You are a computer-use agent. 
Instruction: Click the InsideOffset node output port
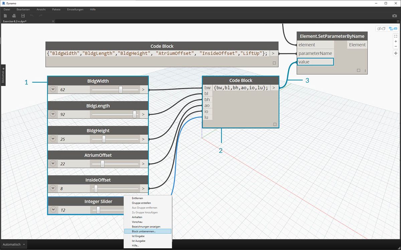(x=143, y=188)
